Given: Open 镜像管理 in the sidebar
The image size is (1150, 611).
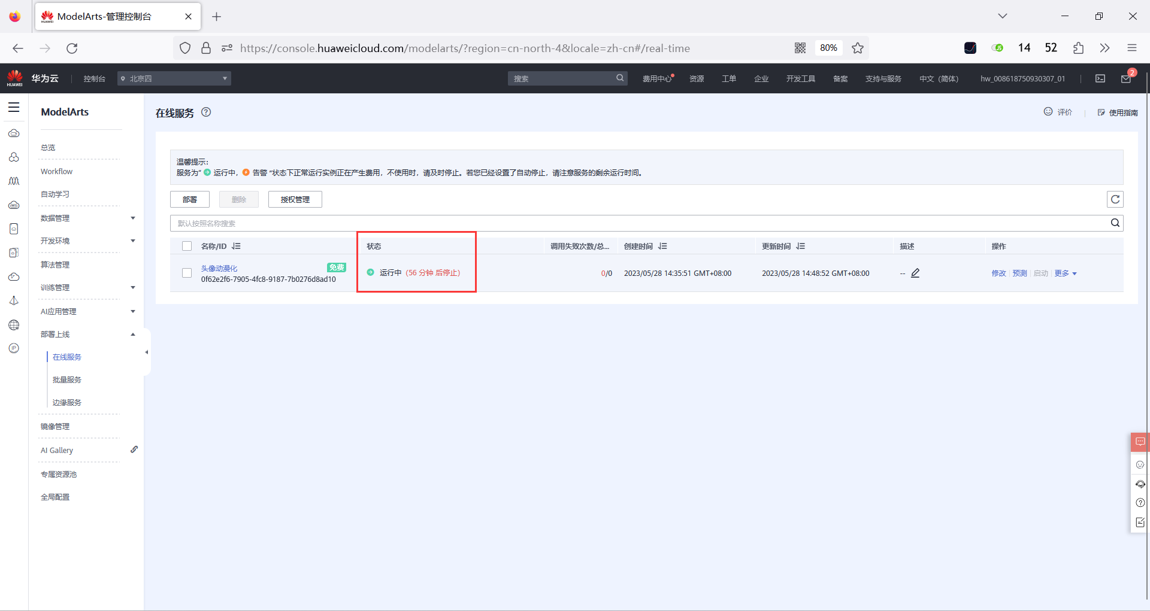Looking at the screenshot, I should pyautogui.click(x=55, y=426).
